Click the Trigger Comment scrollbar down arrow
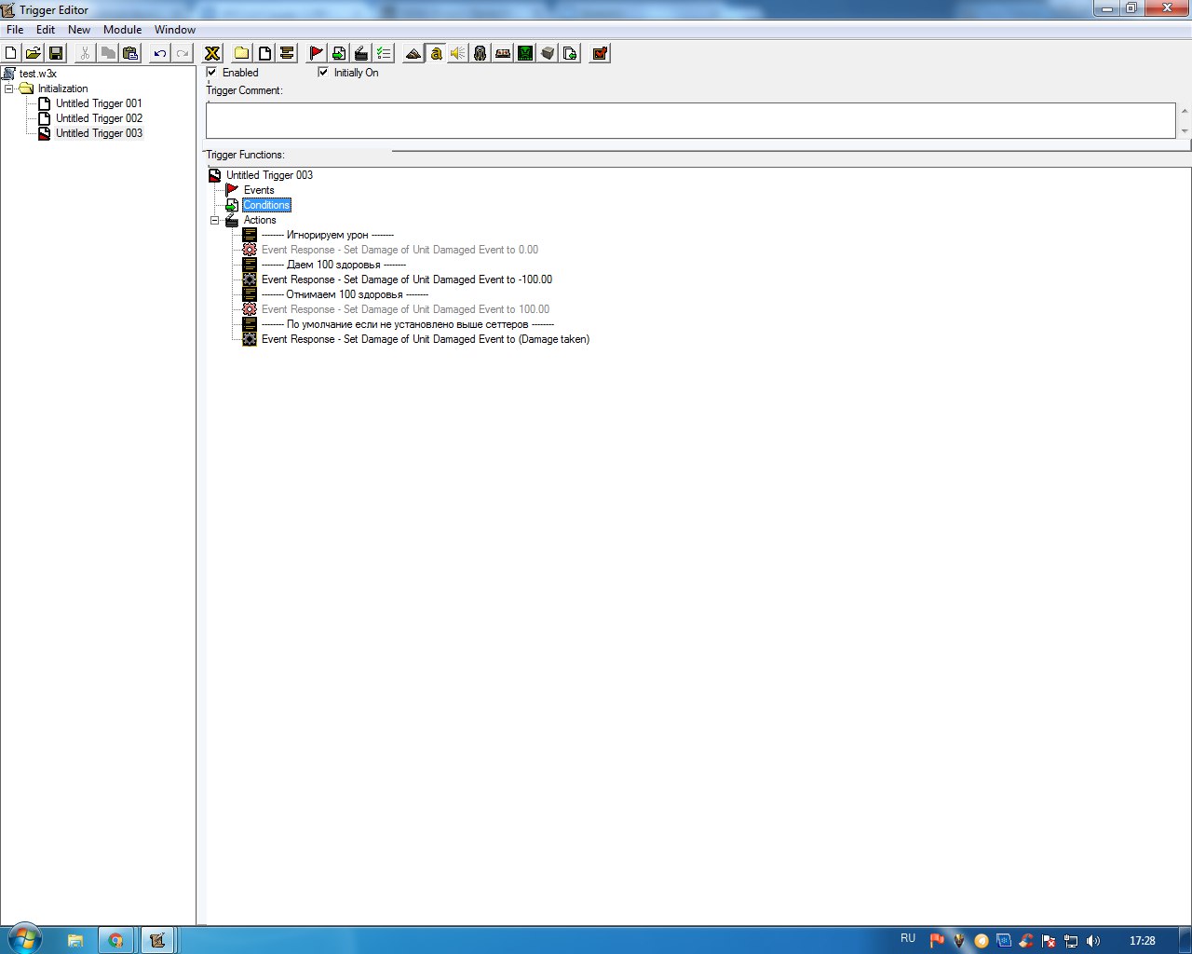 pyautogui.click(x=1184, y=131)
